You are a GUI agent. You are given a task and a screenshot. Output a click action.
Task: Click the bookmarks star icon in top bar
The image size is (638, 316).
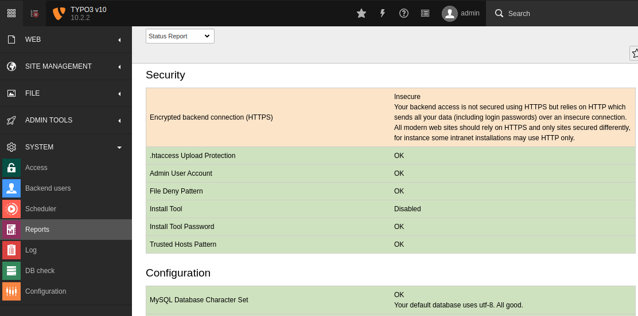(361, 13)
